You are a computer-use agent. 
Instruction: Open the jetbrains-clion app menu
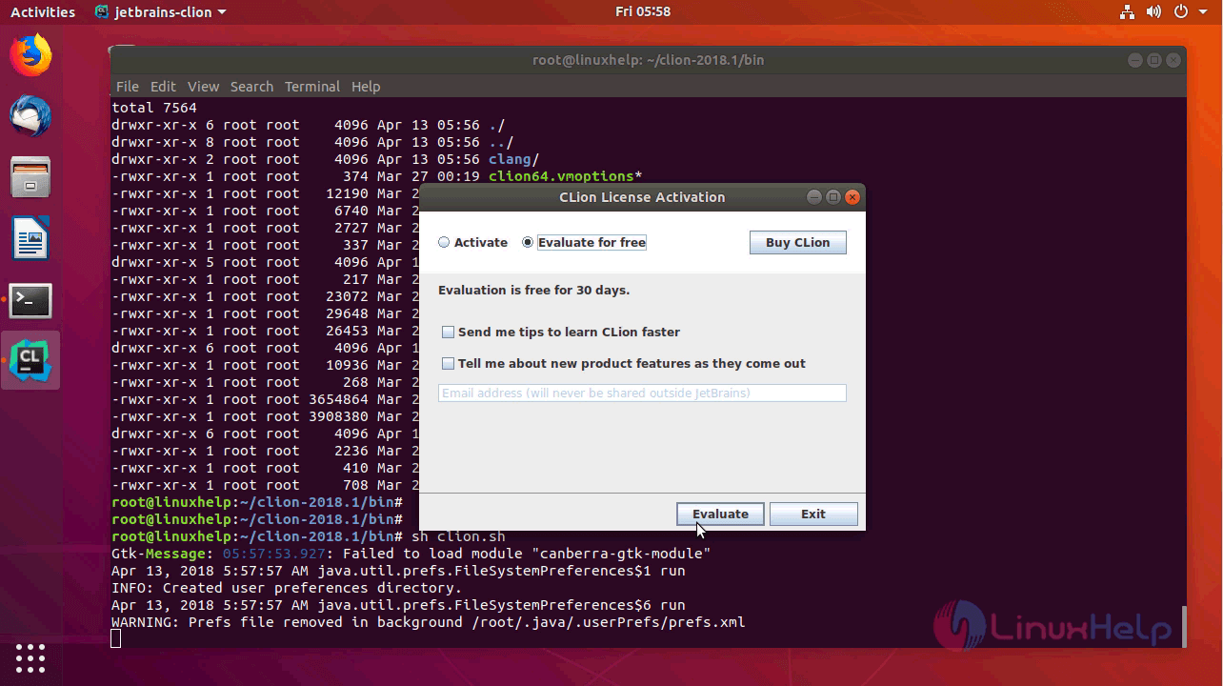coord(161,12)
